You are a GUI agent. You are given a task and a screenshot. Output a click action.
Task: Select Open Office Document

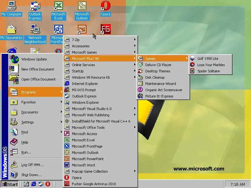(x=35, y=79)
